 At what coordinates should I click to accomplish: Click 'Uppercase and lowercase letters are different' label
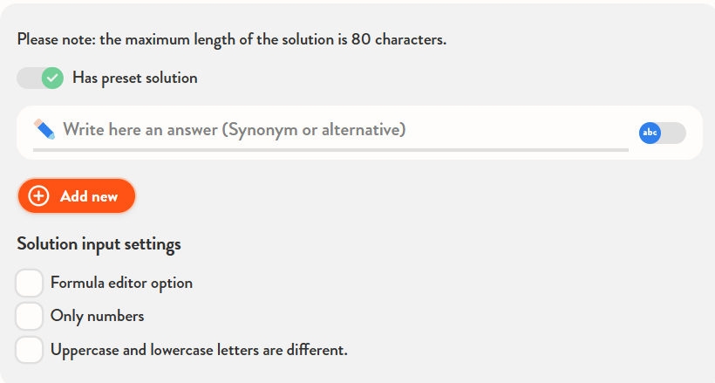(199, 350)
